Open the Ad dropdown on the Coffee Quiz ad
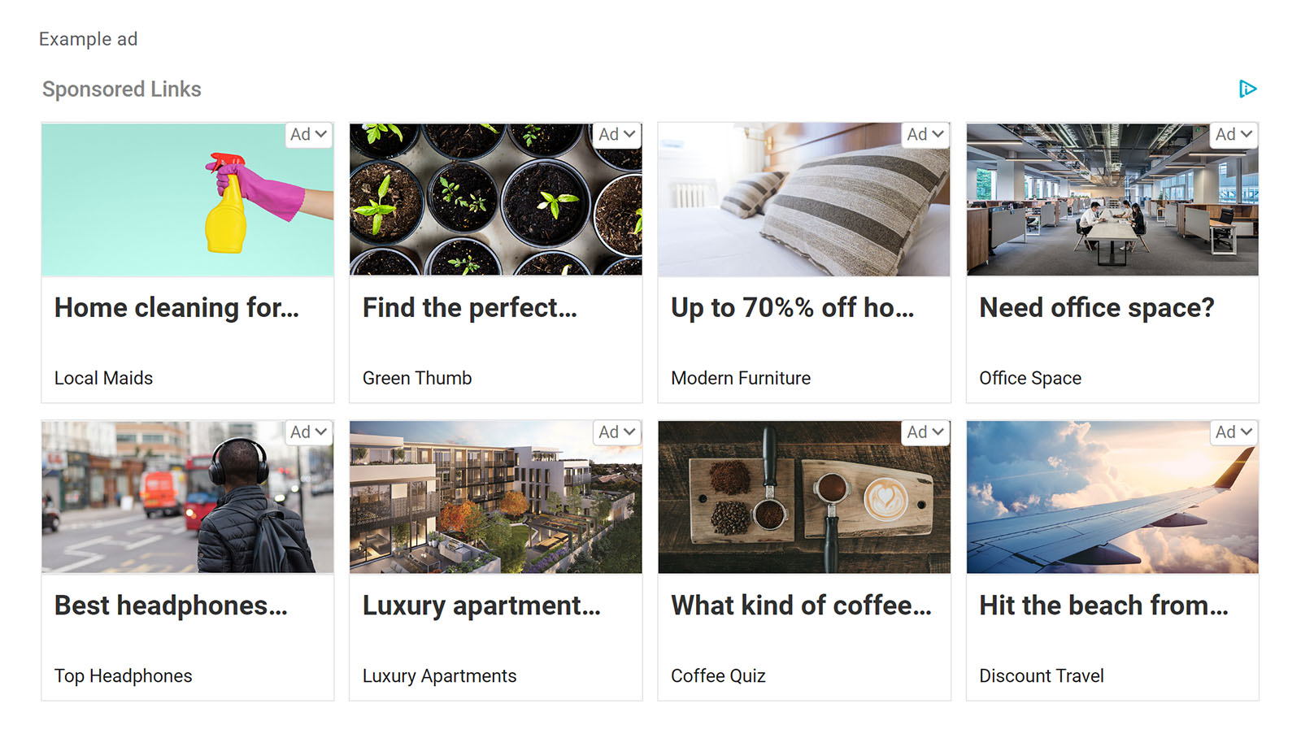The image size is (1301, 738). click(x=925, y=432)
